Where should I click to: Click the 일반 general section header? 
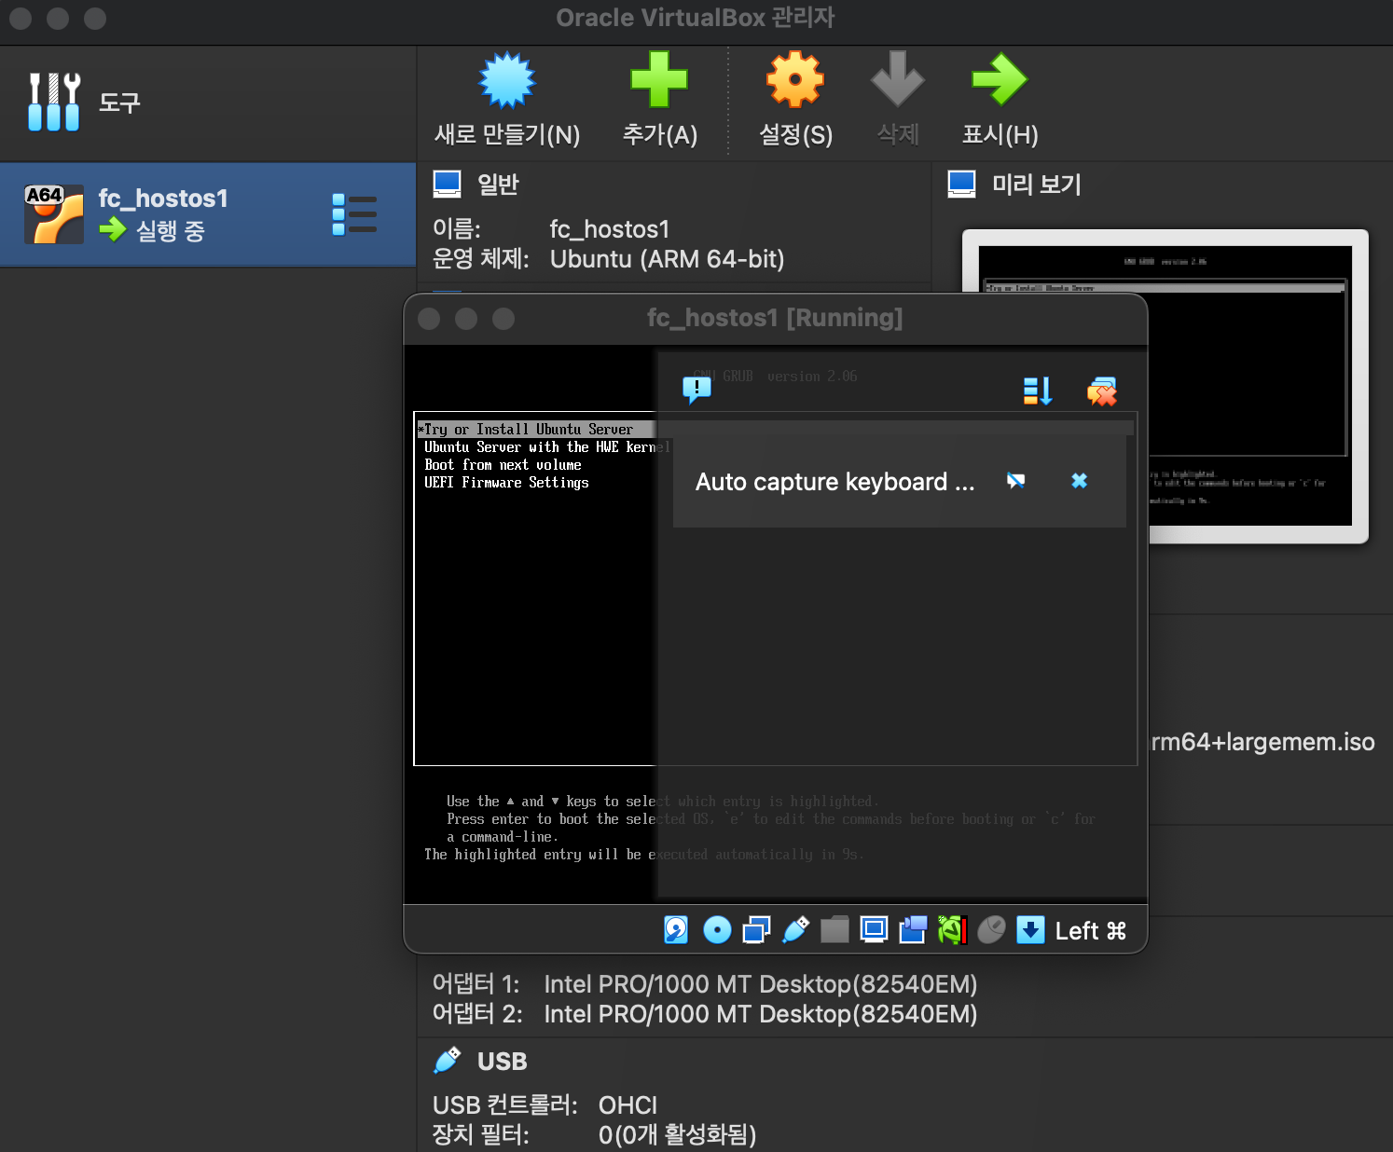497,185
